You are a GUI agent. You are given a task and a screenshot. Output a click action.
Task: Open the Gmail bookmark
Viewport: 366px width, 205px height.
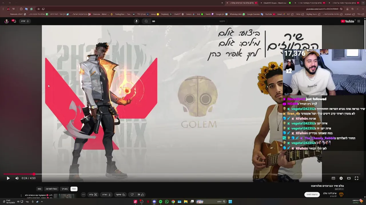pos(281,14)
